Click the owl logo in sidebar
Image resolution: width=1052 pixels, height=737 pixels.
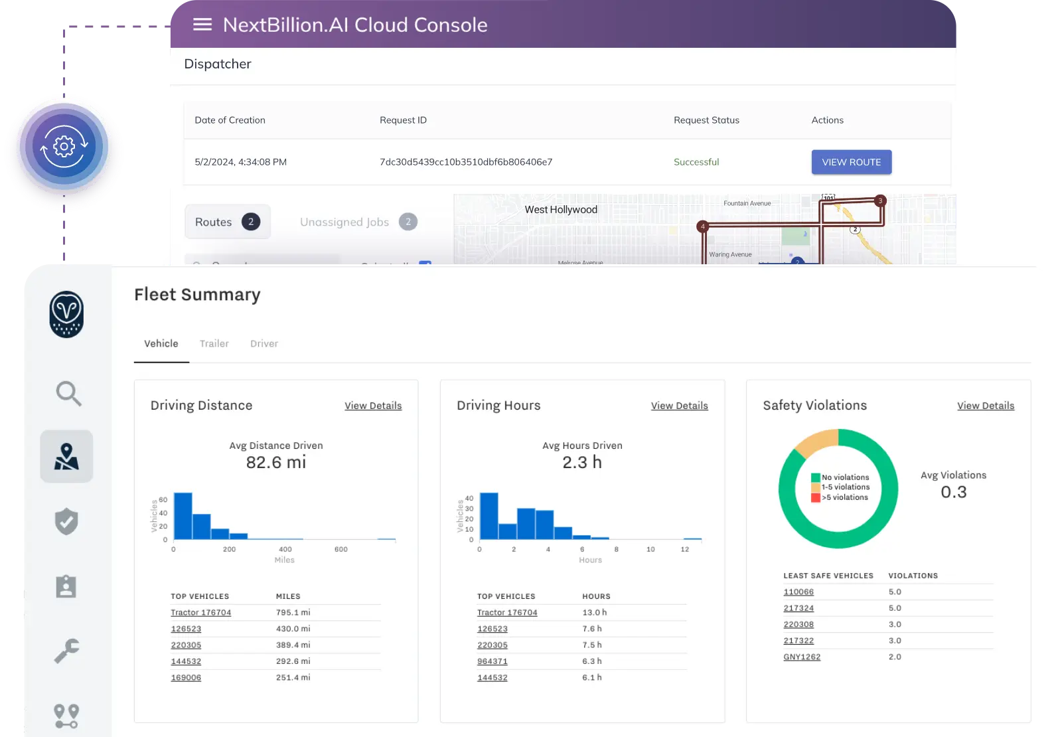[66, 314]
